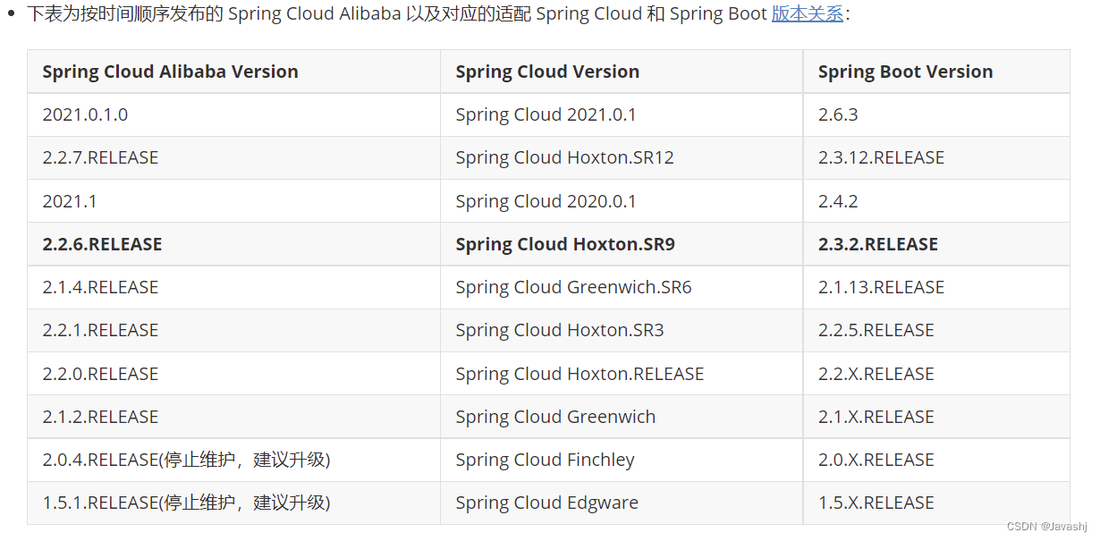
Task: Select Alibaba version 2021.1 cell
Action: (x=233, y=201)
